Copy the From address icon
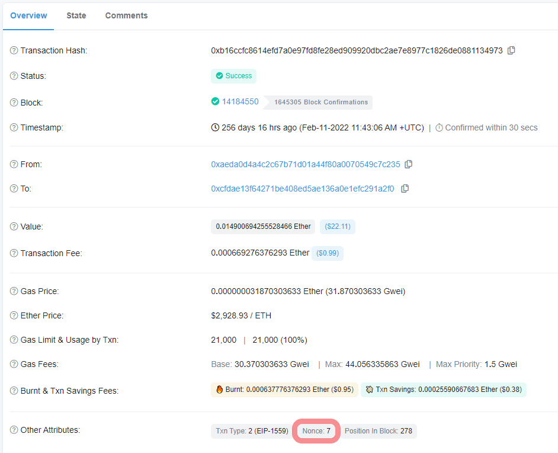The width and height of the screenshot is (558, 453). (x=408, y=164)
